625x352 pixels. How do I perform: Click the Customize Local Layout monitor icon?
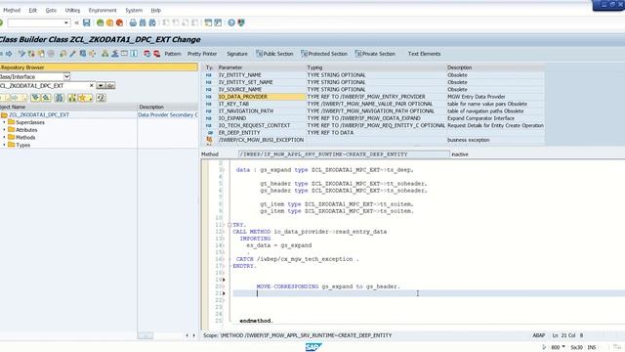pos(241,22)
